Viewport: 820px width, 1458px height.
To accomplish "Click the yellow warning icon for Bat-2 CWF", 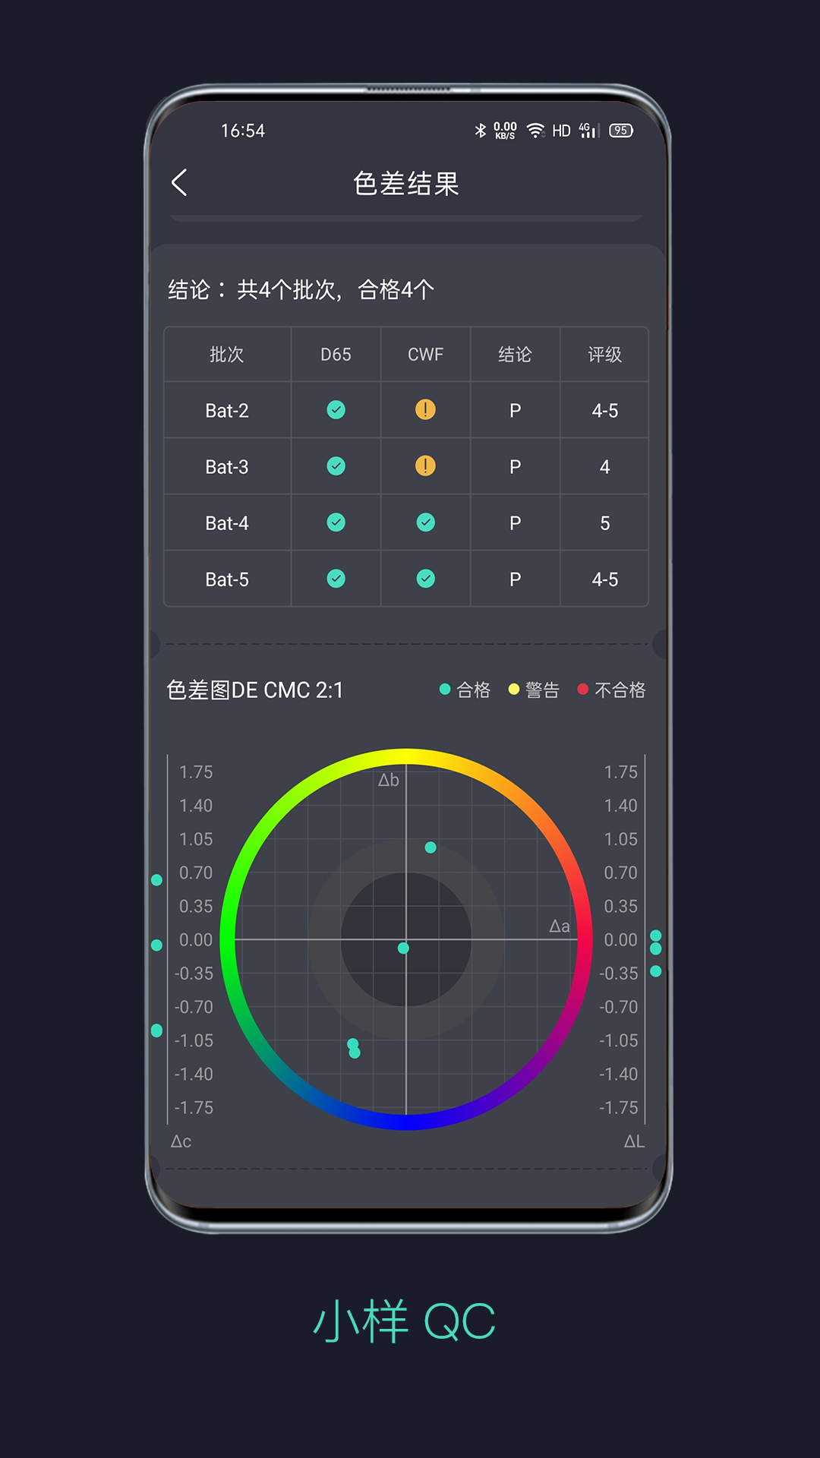I will [425, 410].
